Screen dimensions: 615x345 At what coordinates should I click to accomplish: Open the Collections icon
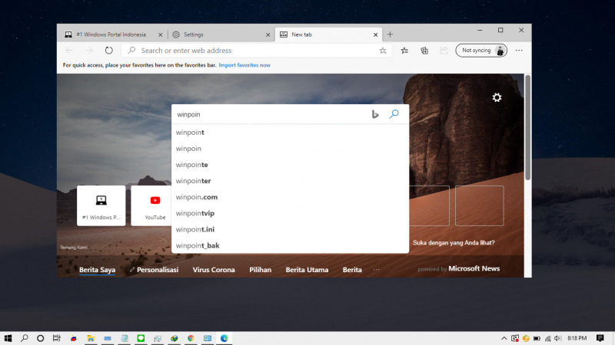click(x=424, y=51)
